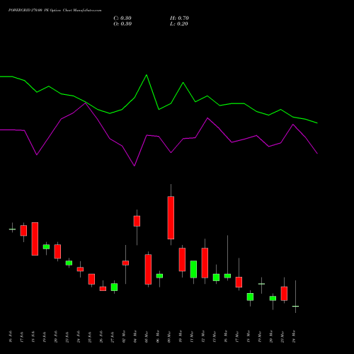The height and width of the screenshot is (354, 354).
Task: Select the open value "O: 0.30"
Action: 122,24
